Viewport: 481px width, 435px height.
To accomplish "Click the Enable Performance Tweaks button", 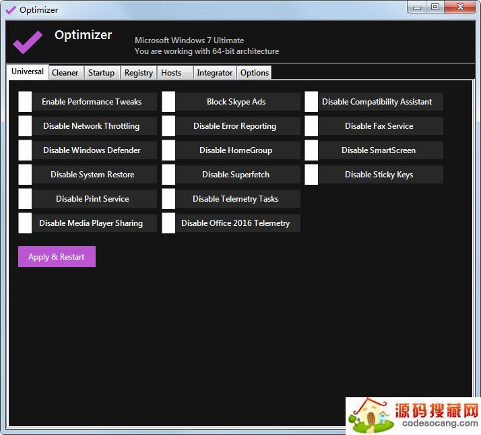I will coord(94,102).
